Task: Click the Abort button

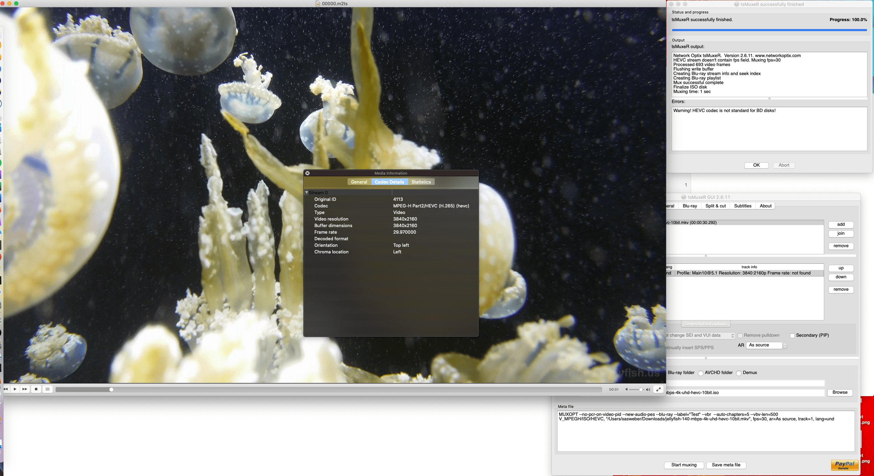Action: point(784,165)
